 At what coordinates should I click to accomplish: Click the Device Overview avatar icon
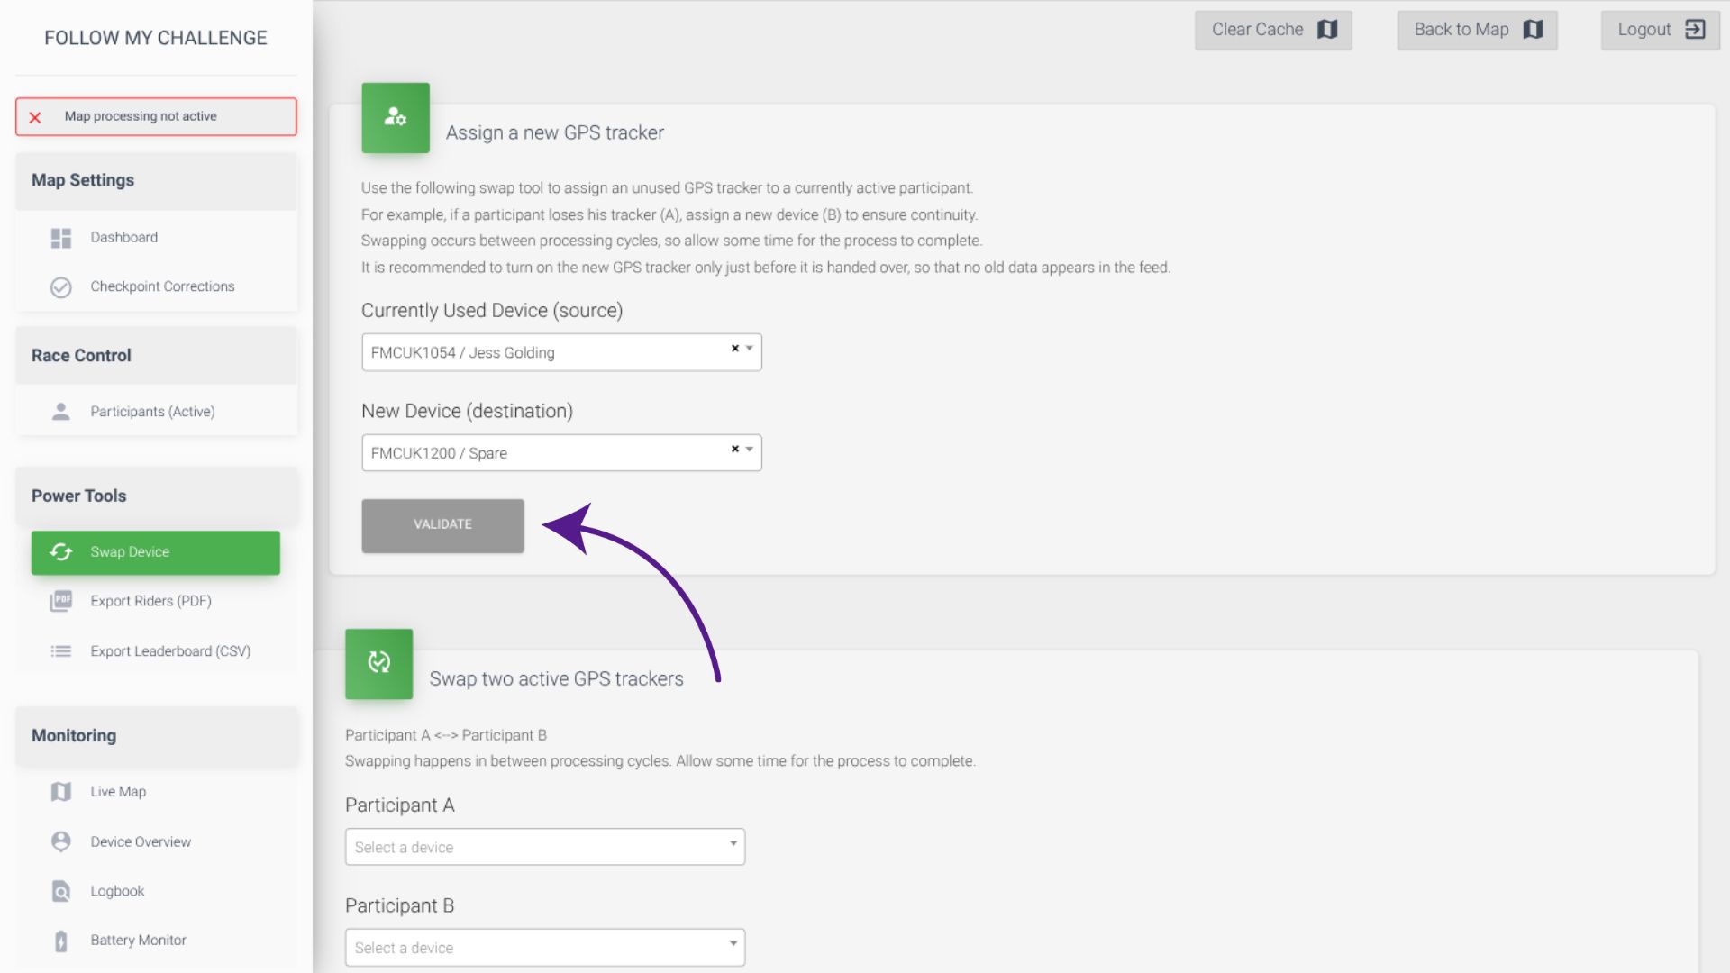tap(60, 841)
